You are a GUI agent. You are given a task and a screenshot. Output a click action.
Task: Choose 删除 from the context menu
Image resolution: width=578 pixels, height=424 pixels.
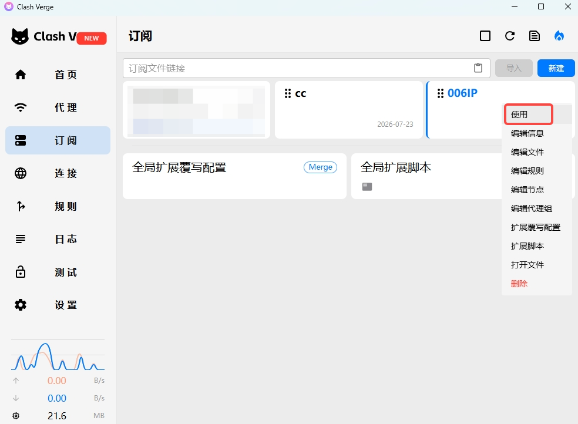(537, 284)
